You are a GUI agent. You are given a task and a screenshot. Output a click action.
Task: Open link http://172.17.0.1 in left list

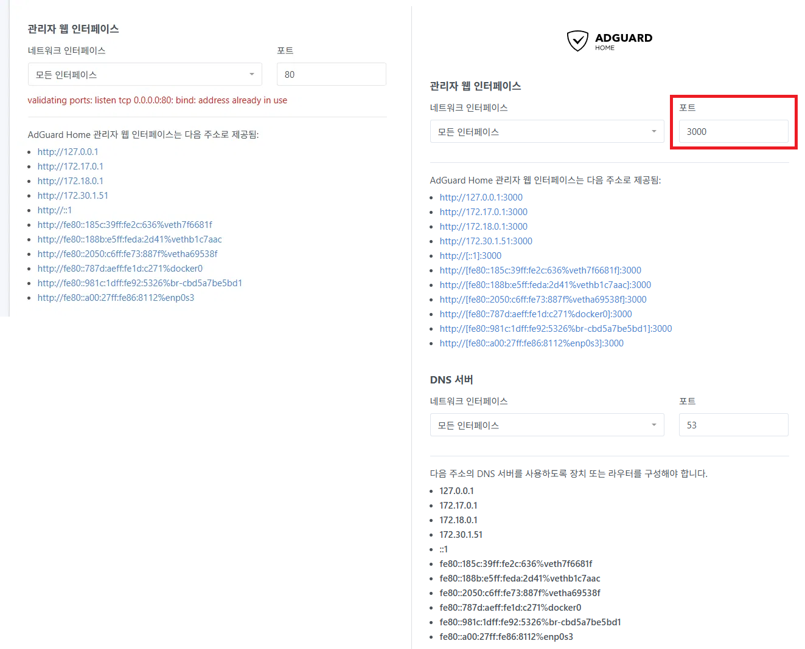pos(71,167)
